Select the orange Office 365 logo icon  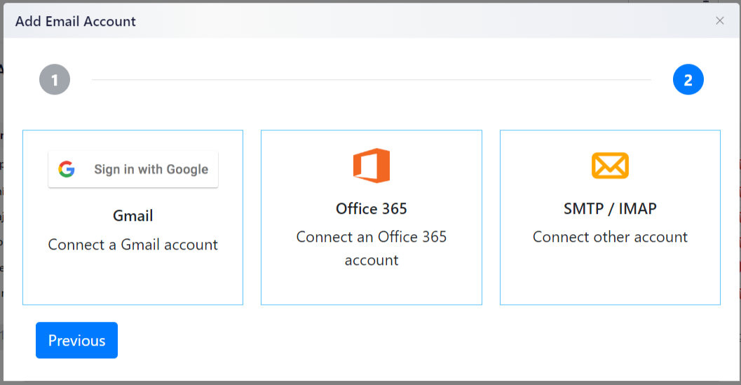372,166
